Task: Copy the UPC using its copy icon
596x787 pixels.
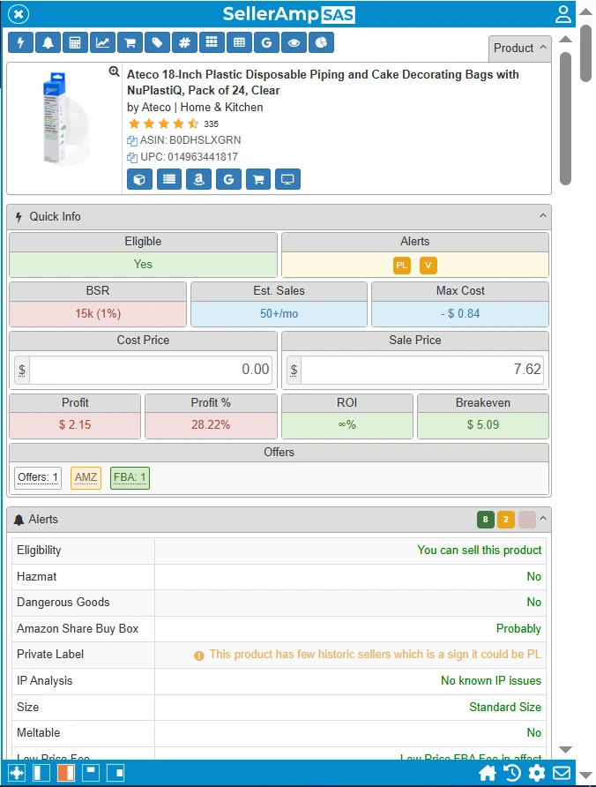Action: pyautogui.click(x=132, y=158)
